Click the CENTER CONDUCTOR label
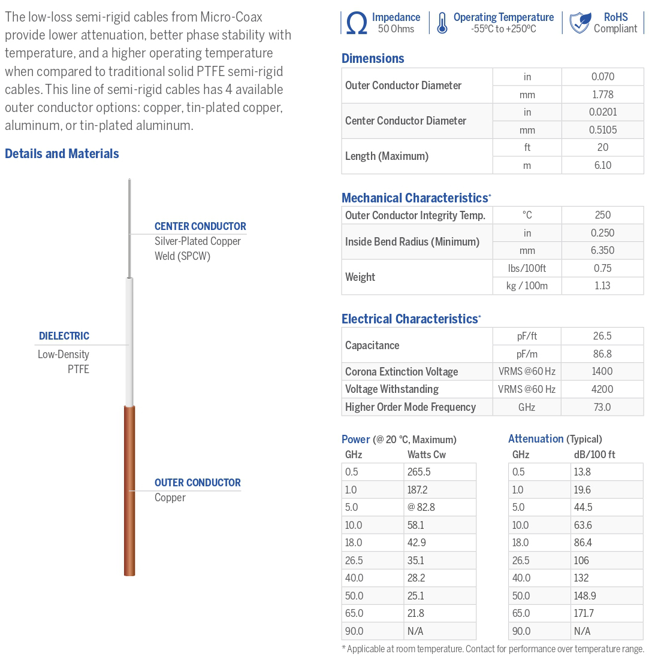This screenshot has width=649, height=660. point(200,226)
